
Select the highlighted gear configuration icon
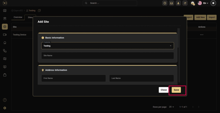[5, 27]
